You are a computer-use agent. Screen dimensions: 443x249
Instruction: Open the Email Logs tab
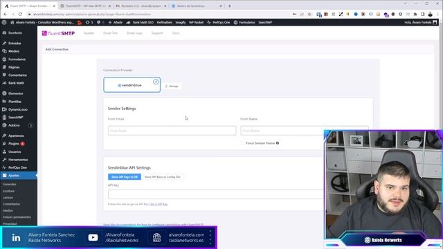[x=134, y=33]
